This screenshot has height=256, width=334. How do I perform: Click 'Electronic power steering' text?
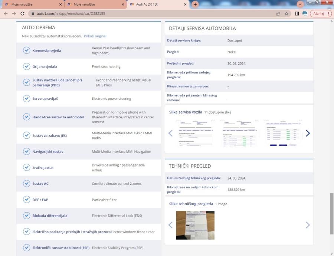pyautogui.click(x=111, y=99)
